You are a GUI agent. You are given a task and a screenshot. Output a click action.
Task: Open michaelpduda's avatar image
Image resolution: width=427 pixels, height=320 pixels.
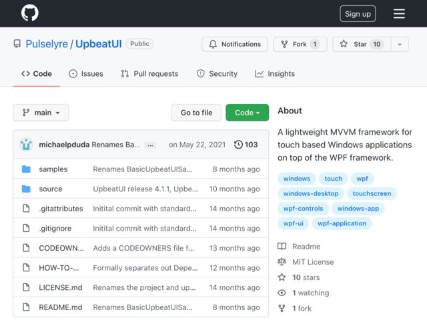pyautogui.click(x=26, y=145)
